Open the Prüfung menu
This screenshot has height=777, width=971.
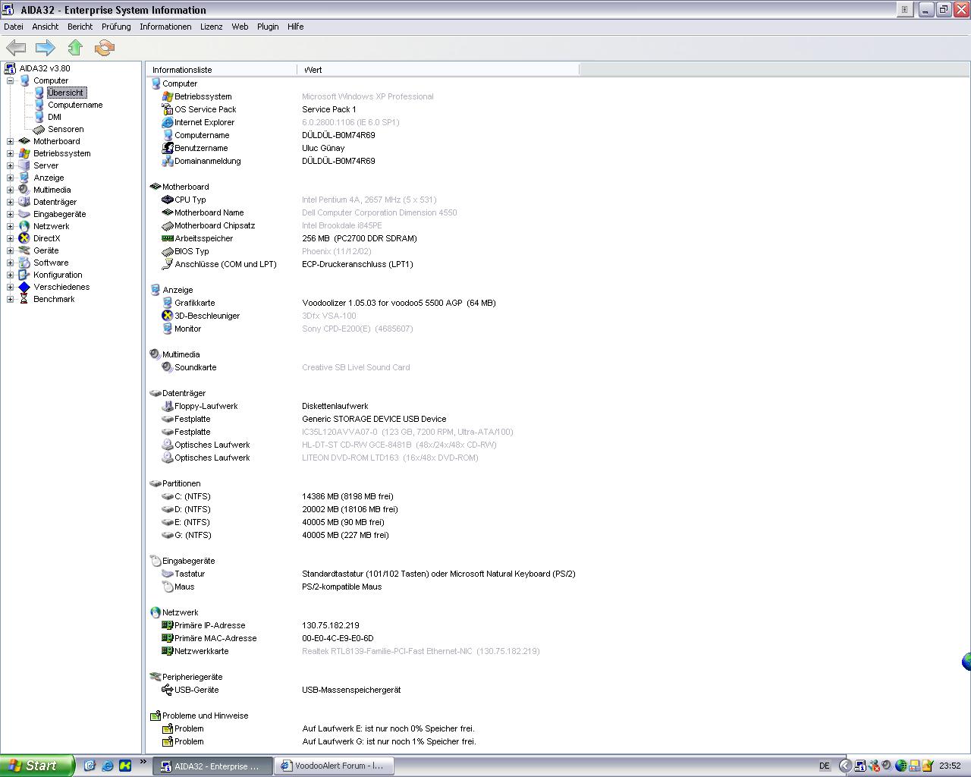pos(116,27)
